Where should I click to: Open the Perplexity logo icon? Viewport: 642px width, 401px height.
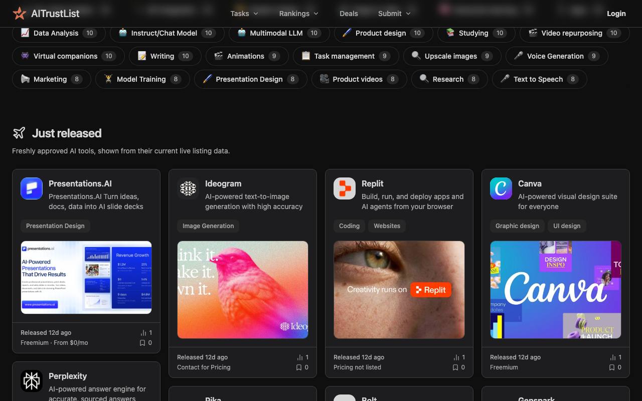(x=32, y=381)
